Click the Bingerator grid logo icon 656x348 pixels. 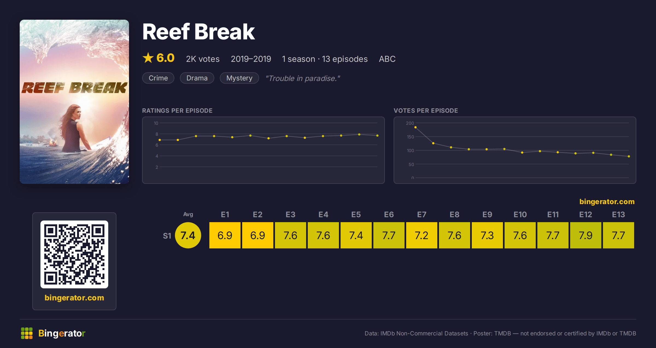pyautogui.click(x=27, y=333)
